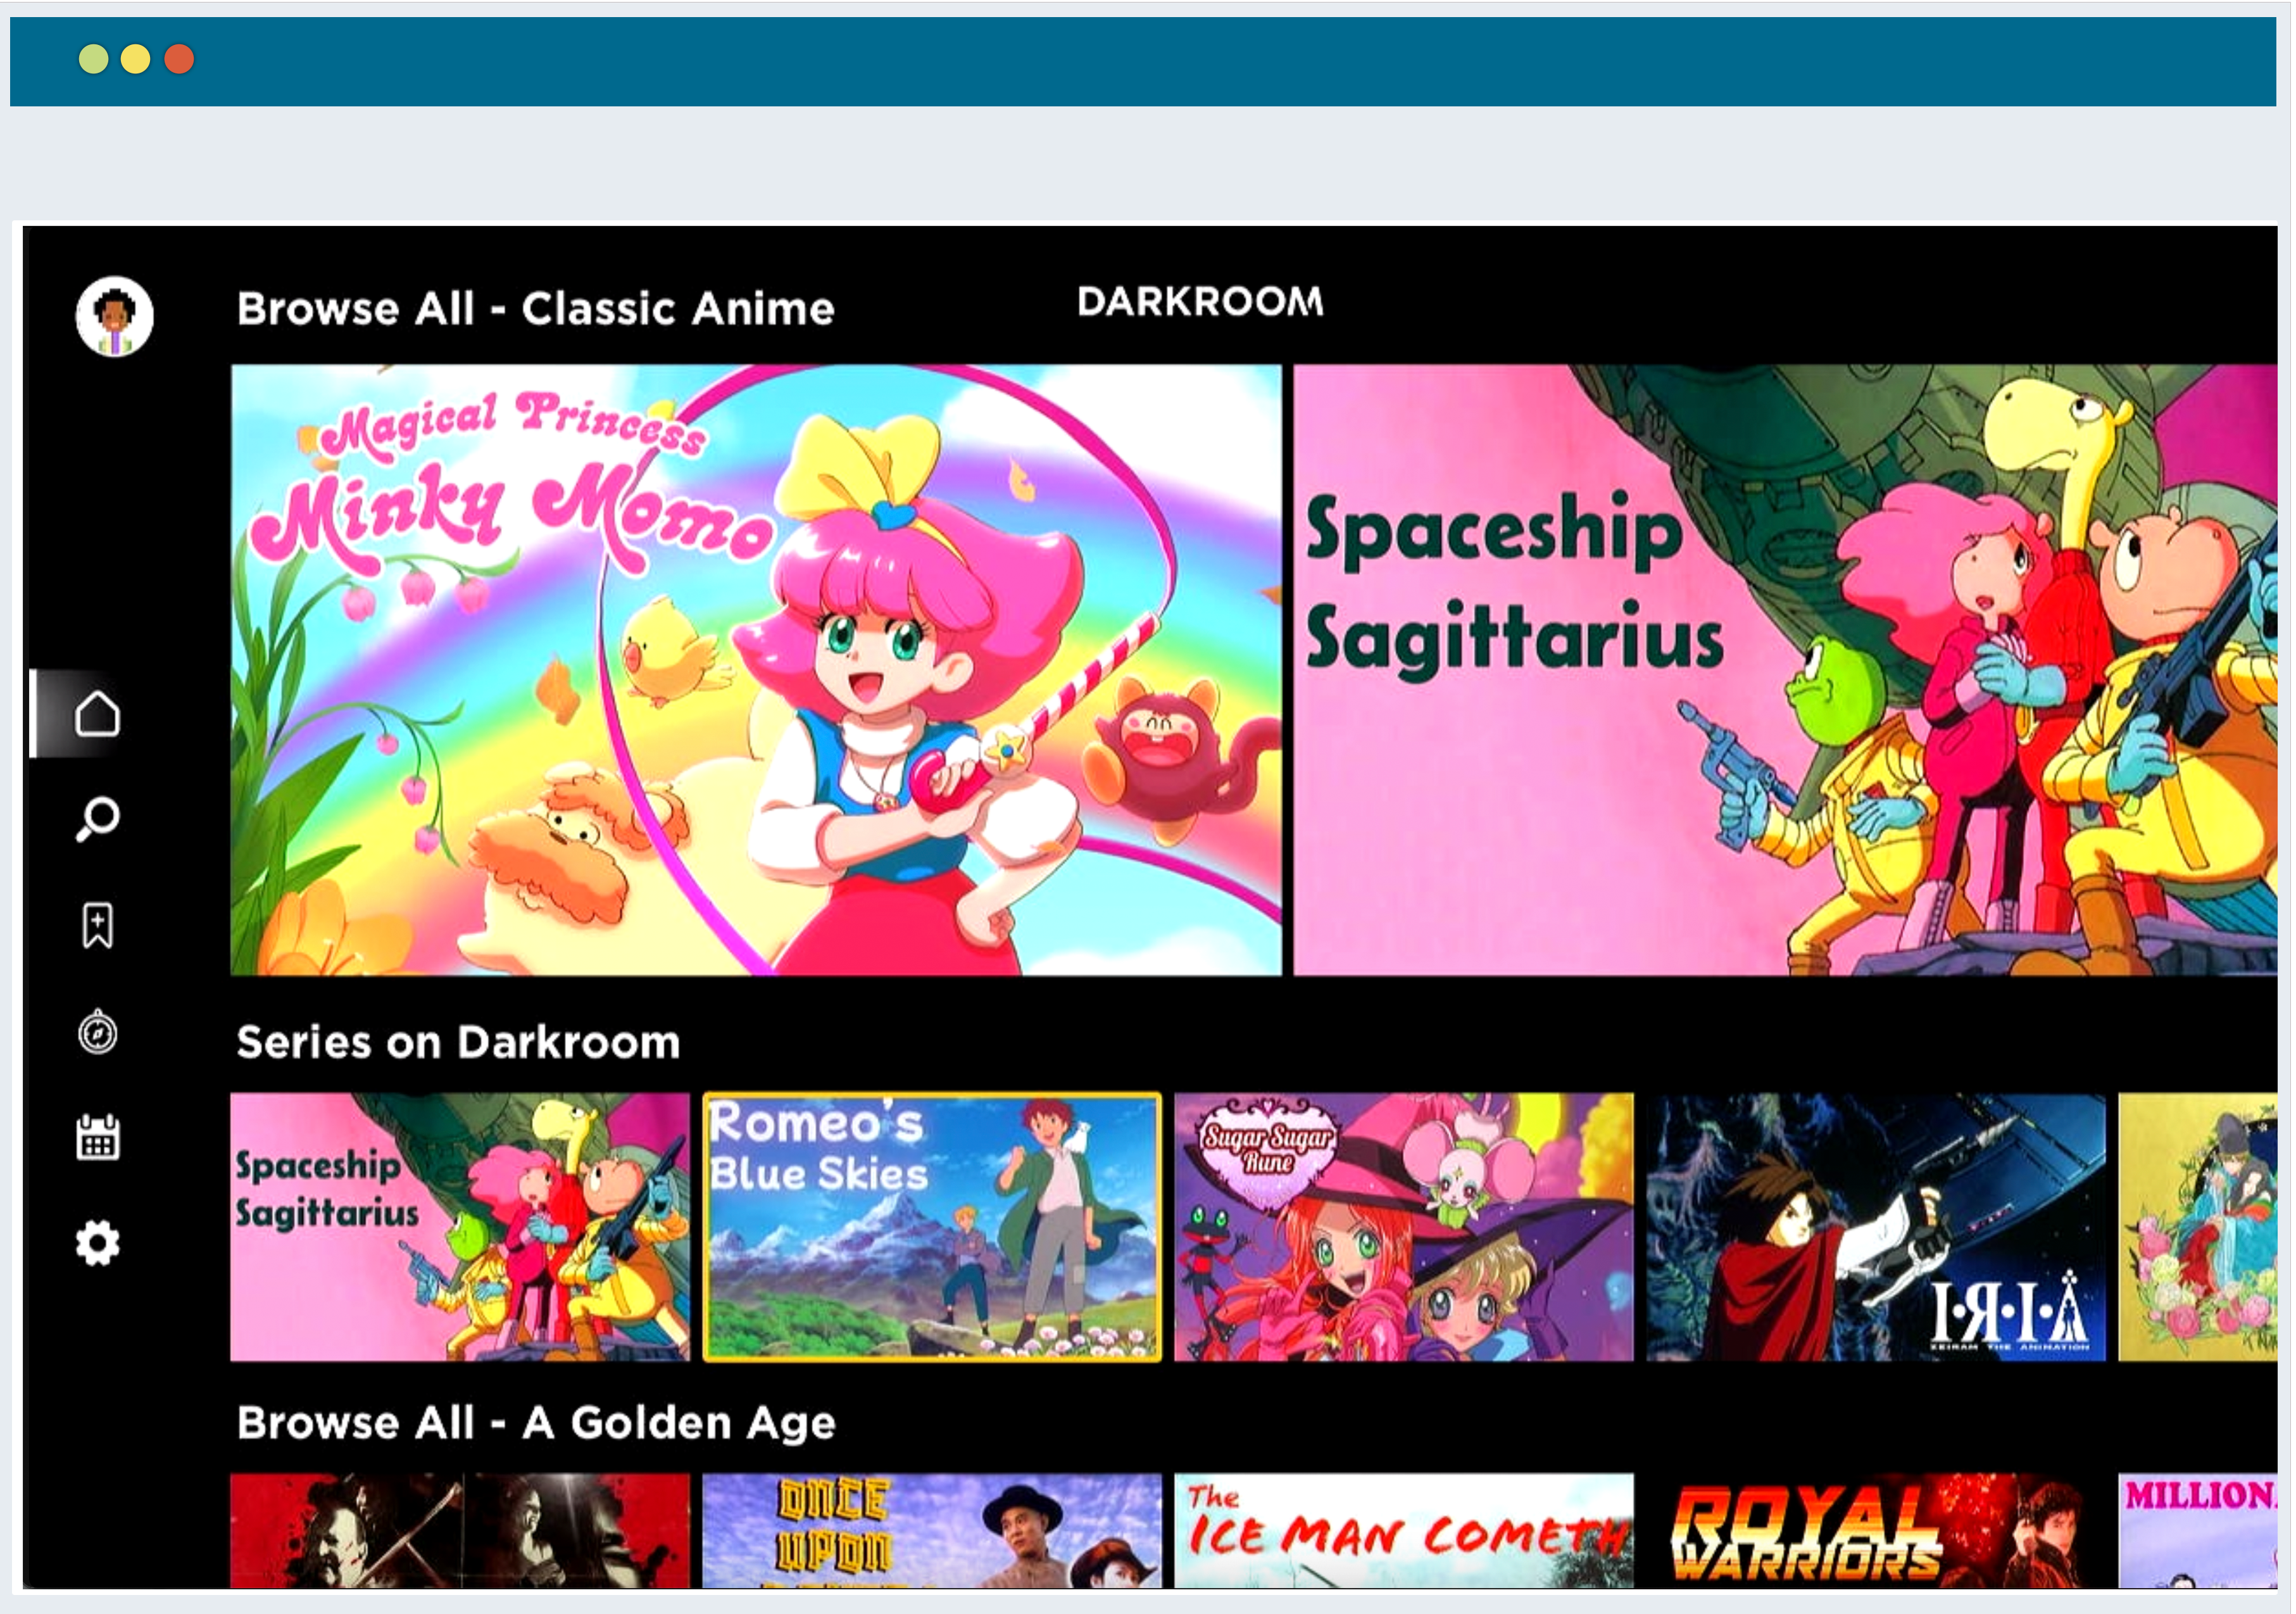2296x1614 pixels.
Task: Open Romeo's Blue Skies series thumbnail
Action: 932,1227
